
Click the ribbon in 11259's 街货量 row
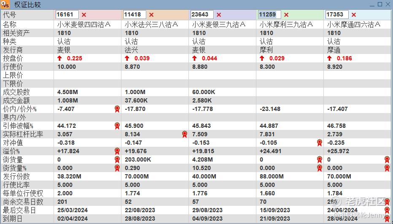tap(319, 159)
